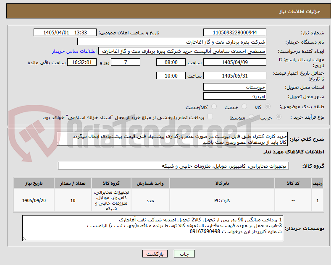Click the شماره نیاز number field
Image resolution: width=331 pixels, height=265 pixels.
tap(234, 33)
